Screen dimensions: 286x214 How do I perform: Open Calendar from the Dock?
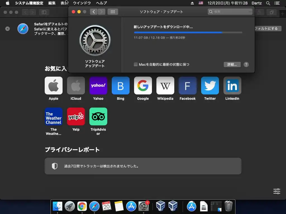click(x=106, y=206)
